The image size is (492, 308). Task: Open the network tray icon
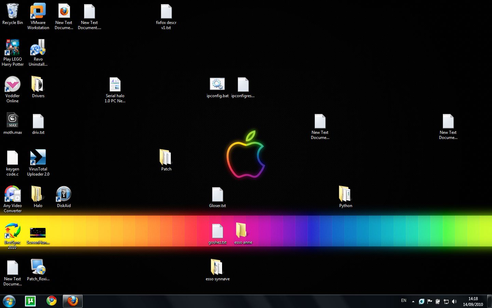click(446, 301)
